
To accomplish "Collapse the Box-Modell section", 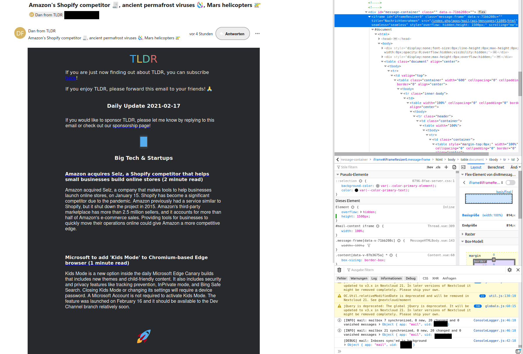I will (462, 241).
